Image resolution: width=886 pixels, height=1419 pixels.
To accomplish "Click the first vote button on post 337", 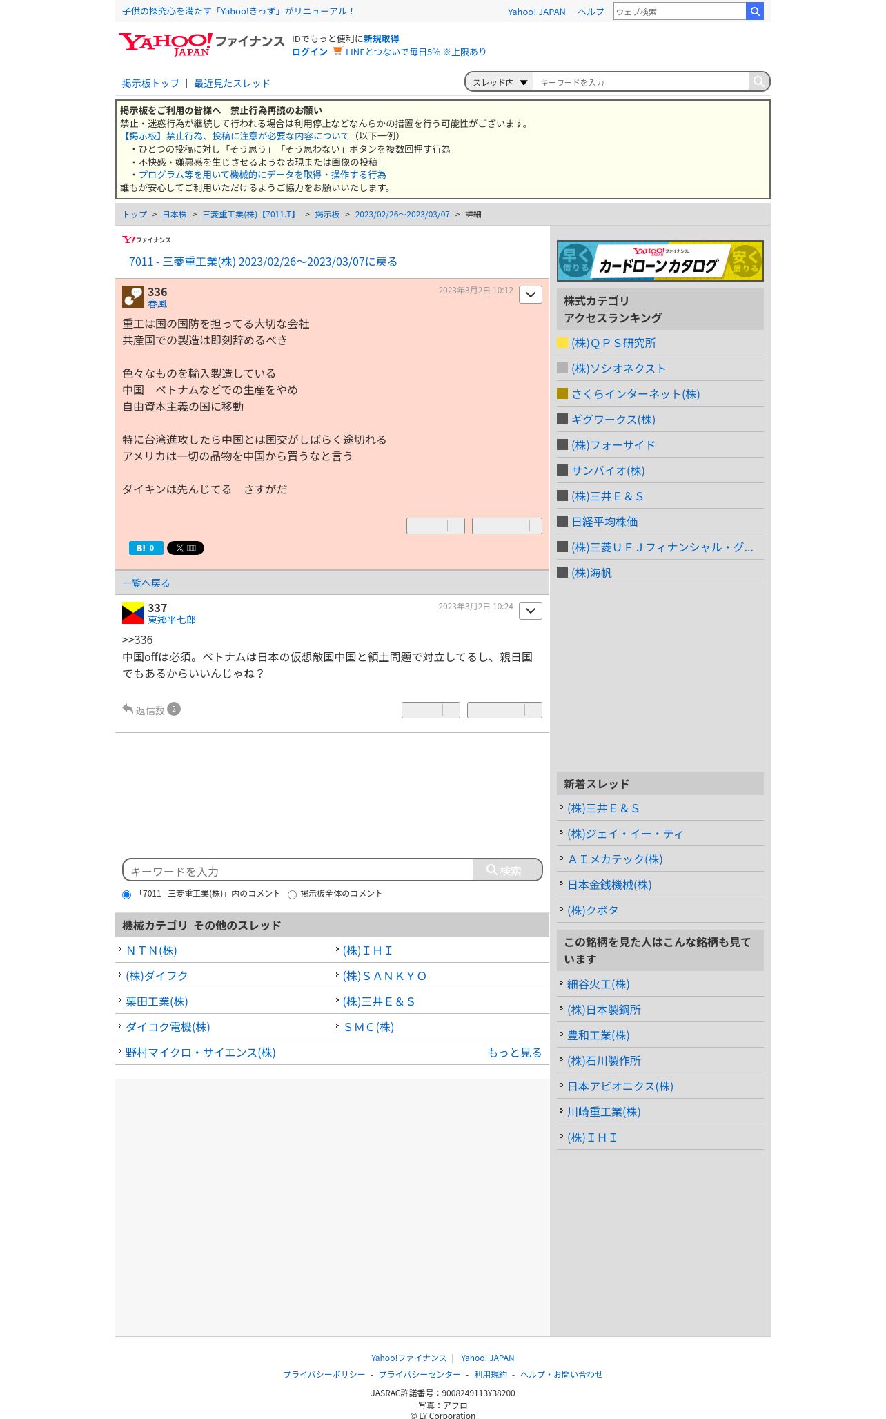I will pos(431,710).
